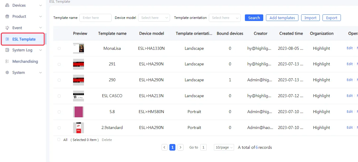Open the 10/page size dropdown
This screenshot has height=162, width=358.
pyautogui.click(x=224, y=147)
